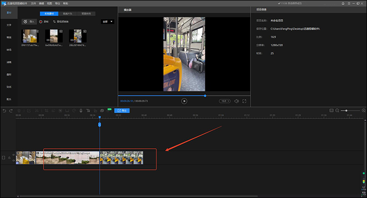
Task: Click the scissors split icon
Action: click(37, 111)
